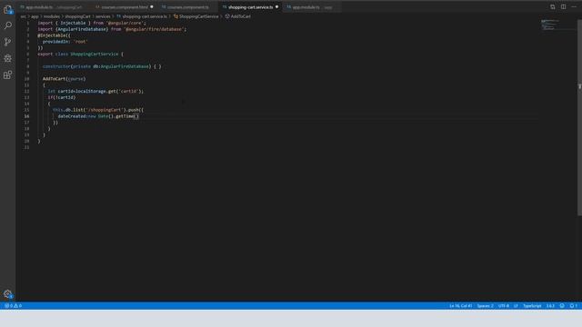Screen dimensions: 582x327
Task: Click 'localStorage' on line 12
Action: pos(91,91)
